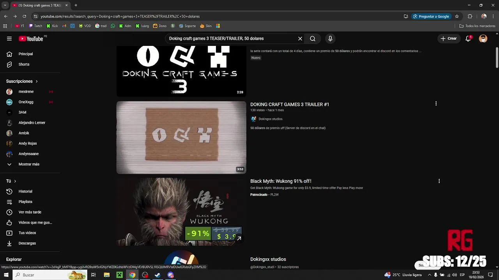Open a new browser tab
This screenshot has width=499, height=280.
pyautogui.click(x=76, y=5)
